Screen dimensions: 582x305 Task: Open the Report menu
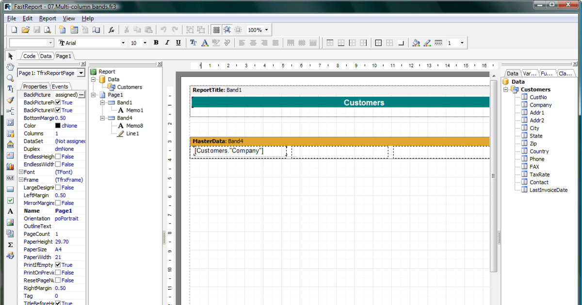click(48, 18)
